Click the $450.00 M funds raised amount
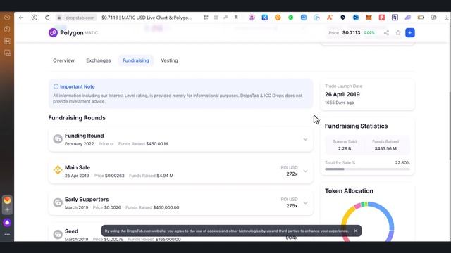451x253 pixels. [x=157, y=143]
